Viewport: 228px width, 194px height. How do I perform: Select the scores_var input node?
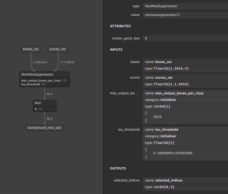pyautogui.click(x=58, y=49)
